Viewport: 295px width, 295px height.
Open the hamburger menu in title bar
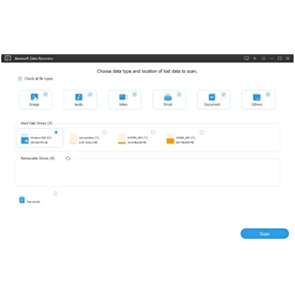tap(264, 58)
